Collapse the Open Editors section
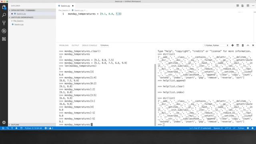 [32, 10]
